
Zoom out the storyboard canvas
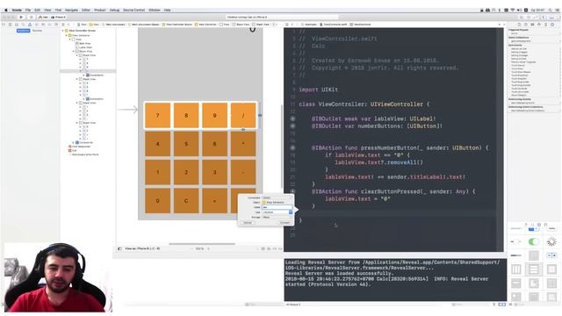click(191, 248)
